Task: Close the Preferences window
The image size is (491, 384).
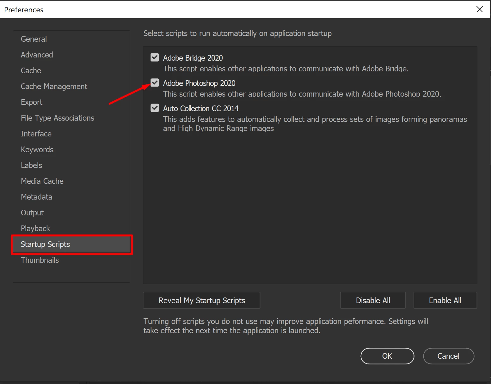Action: click(x=480, y=9)
